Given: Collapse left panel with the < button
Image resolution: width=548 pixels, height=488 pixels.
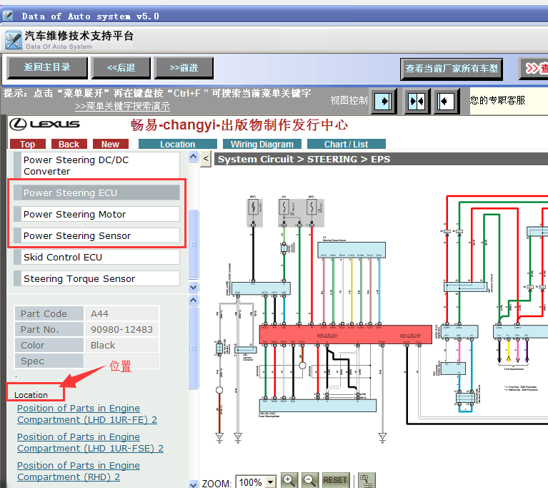Looking at the screenshot, I should 206,159.
